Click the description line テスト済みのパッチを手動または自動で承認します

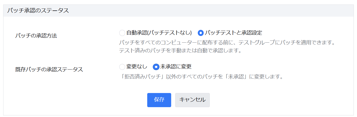click(x=180, y=50)
